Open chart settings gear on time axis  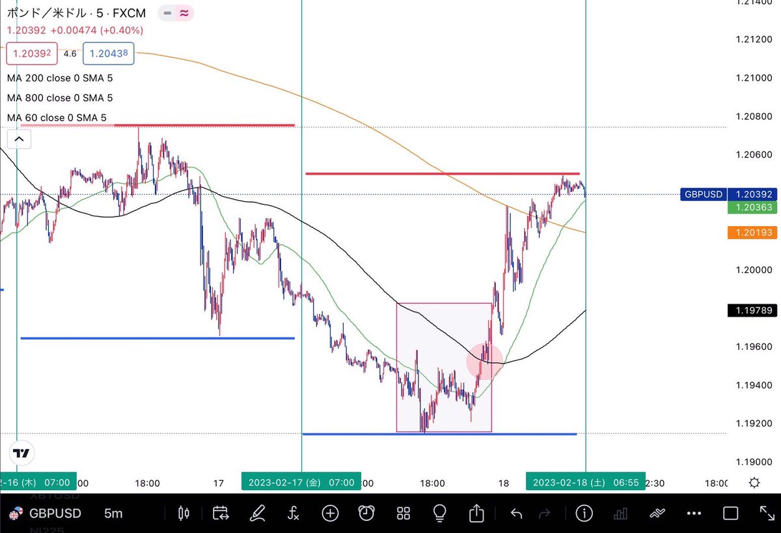tap(754, 483)
